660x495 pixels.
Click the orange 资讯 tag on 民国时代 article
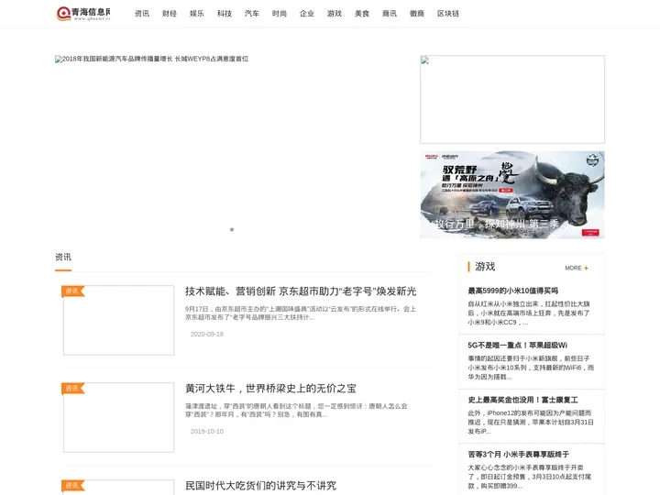click(72, 485)
